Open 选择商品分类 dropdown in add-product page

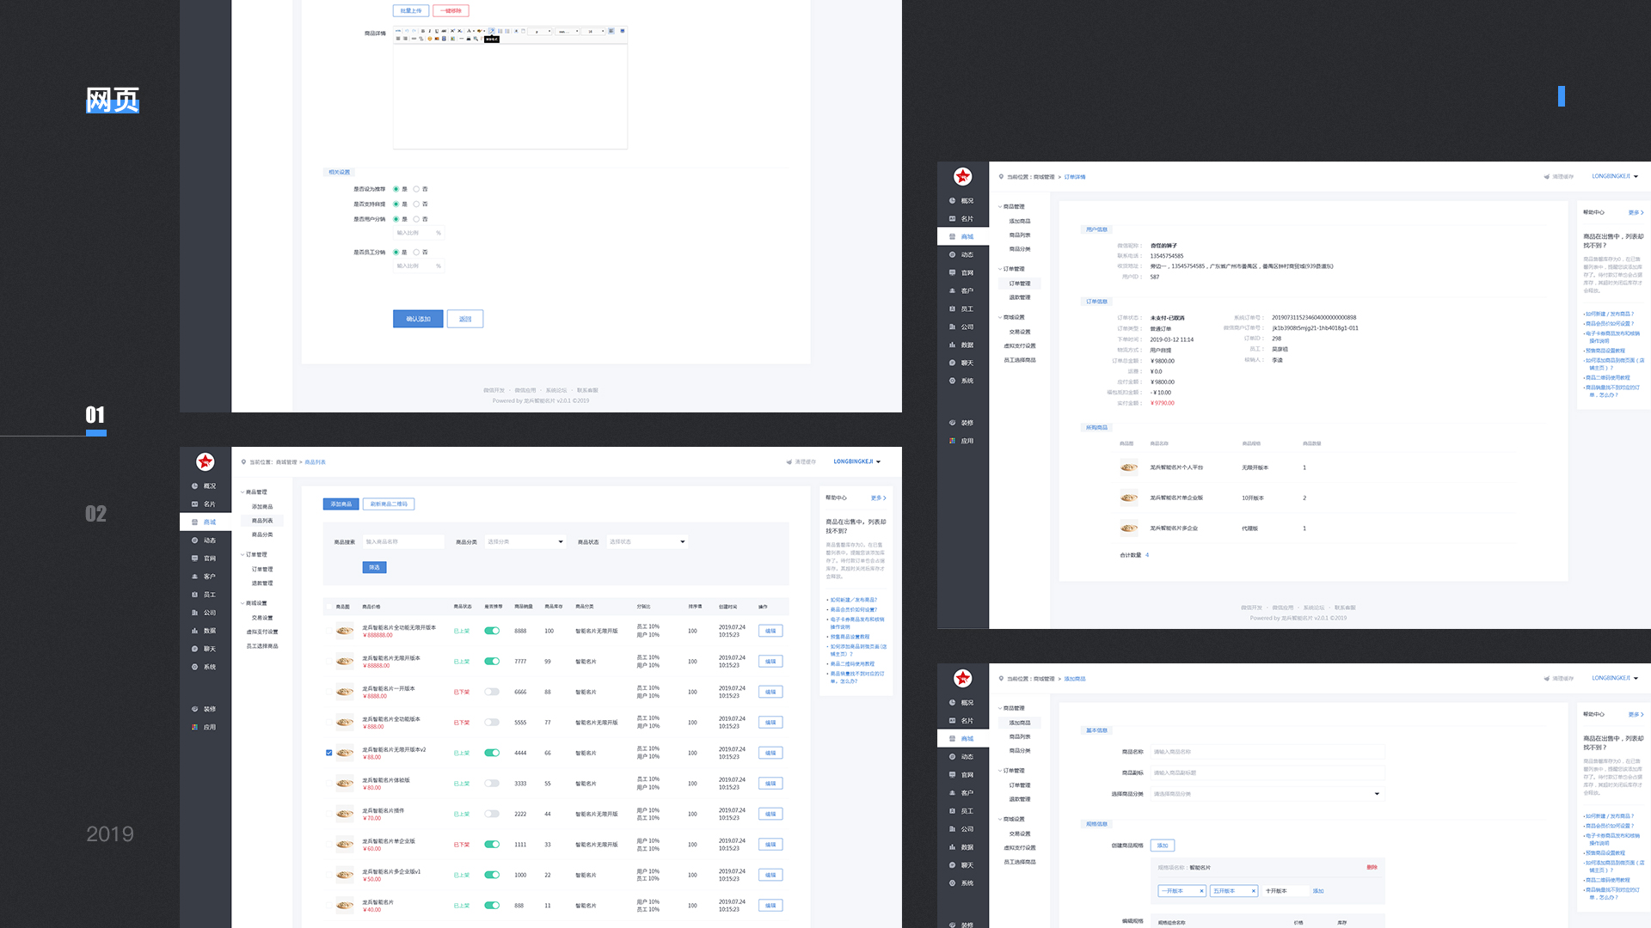coord(1267,794)
